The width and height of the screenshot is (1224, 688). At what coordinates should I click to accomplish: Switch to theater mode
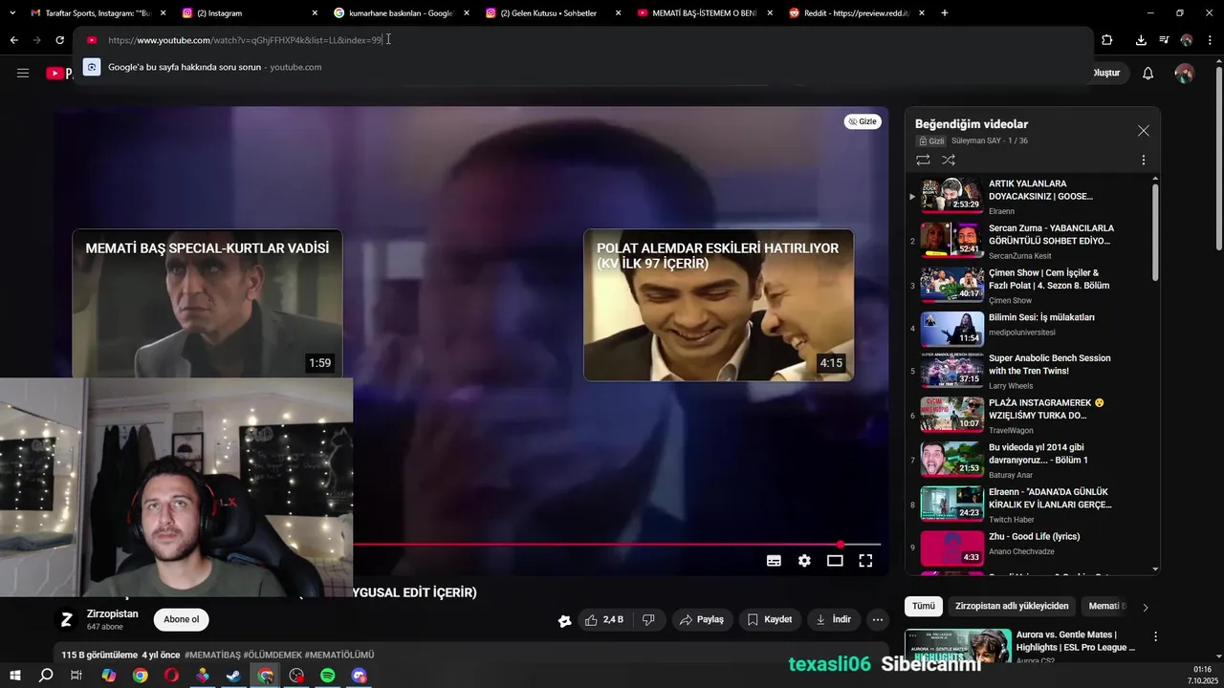(x=835, y=561)
